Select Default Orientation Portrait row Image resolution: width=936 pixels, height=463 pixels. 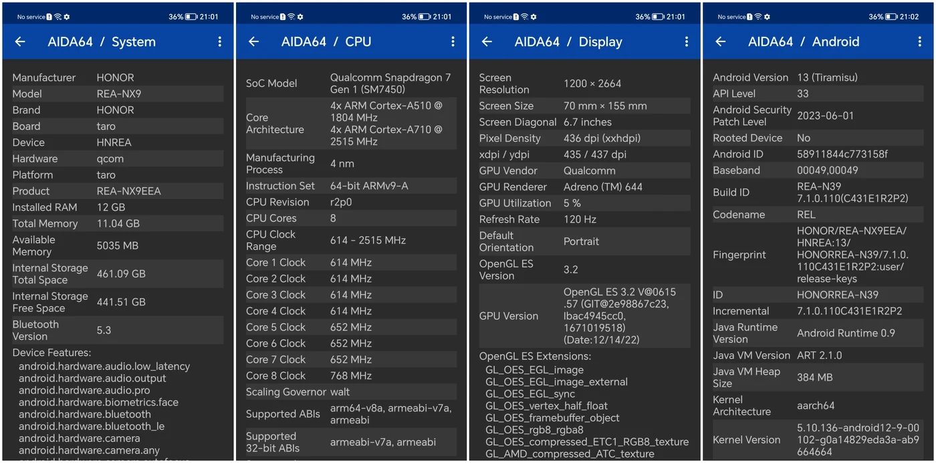pos(584,241)
